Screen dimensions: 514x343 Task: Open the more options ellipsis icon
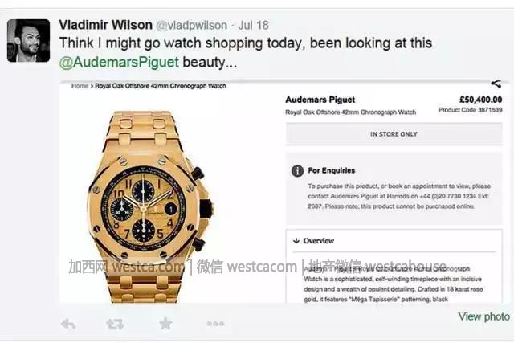point(215,324)
